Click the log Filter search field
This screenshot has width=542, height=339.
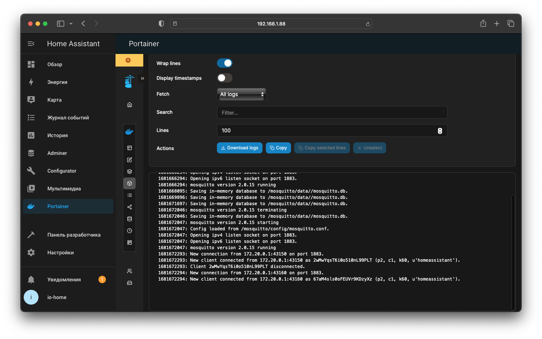(332, 112)
